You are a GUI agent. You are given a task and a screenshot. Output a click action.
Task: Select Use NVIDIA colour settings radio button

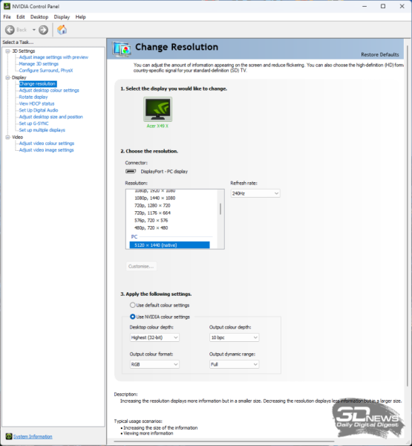pyautogui.click(x=132, y=317)
